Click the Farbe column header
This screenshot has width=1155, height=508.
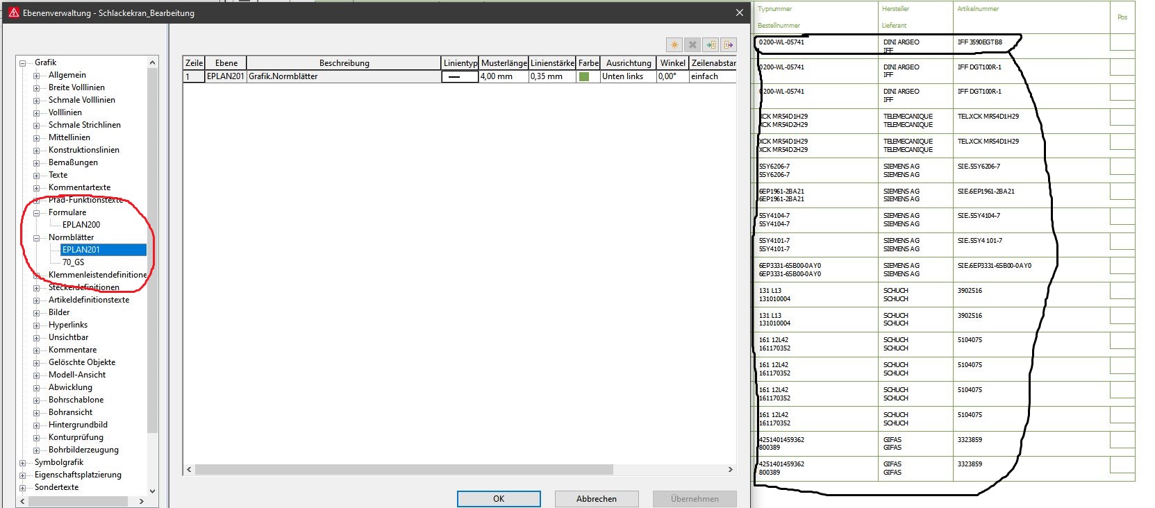(x=588, y=63)
